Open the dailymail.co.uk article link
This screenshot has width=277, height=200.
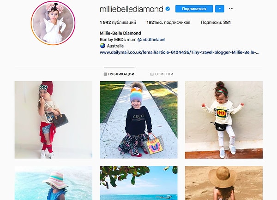180,53
